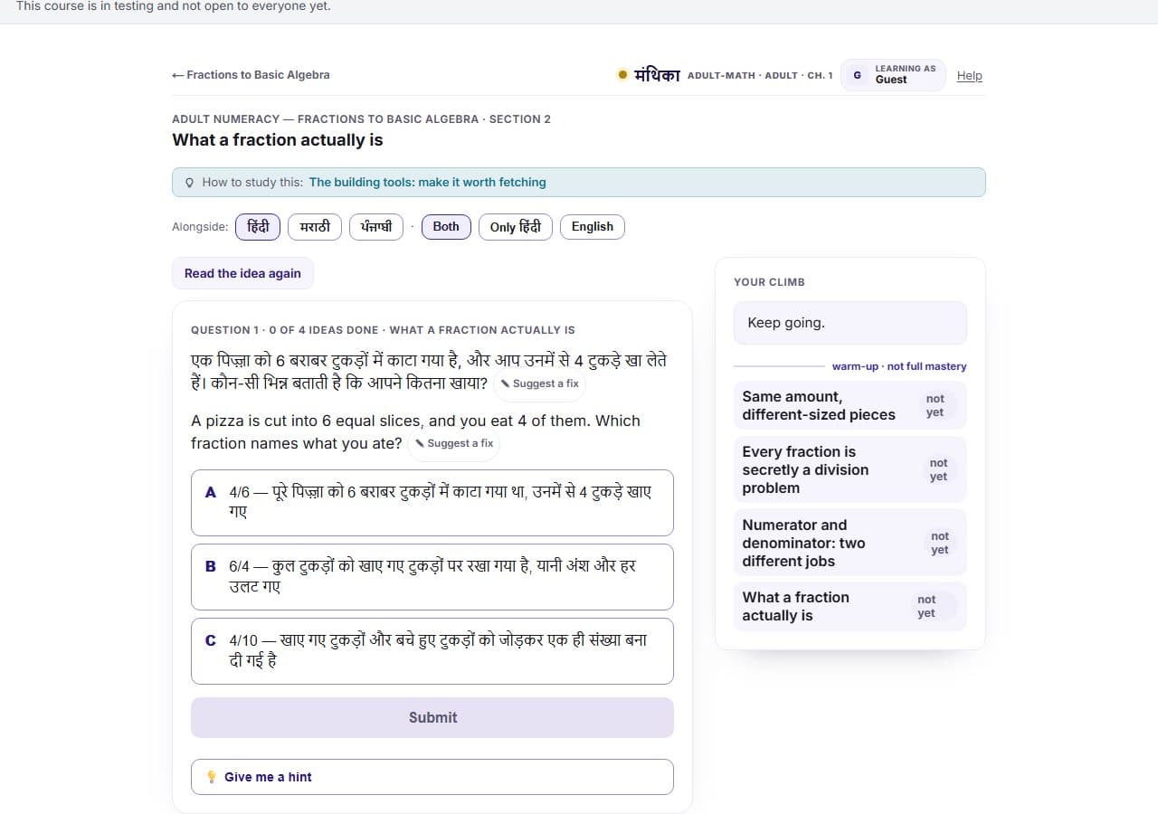Suggest a fix for the Hindi question
The width and height of the screenshot is (1158, 814).
click(x=539, y=383)
